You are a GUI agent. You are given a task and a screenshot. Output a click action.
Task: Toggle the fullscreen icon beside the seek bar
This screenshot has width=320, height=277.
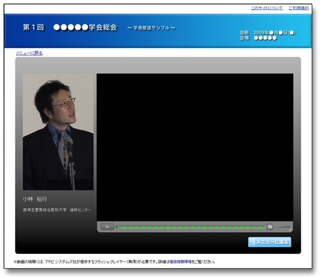270,226
